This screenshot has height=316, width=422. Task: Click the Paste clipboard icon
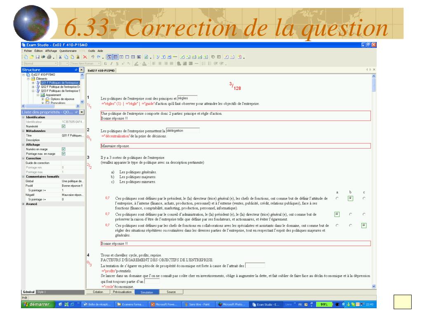[72, 57]
